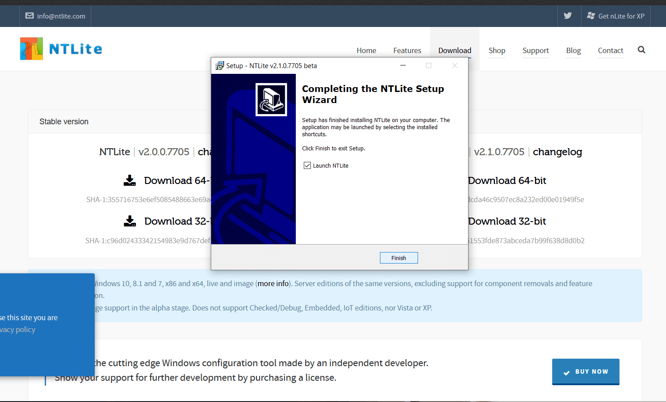Click the BUY NOW button
Screen dimensions: 666x402
585,371
